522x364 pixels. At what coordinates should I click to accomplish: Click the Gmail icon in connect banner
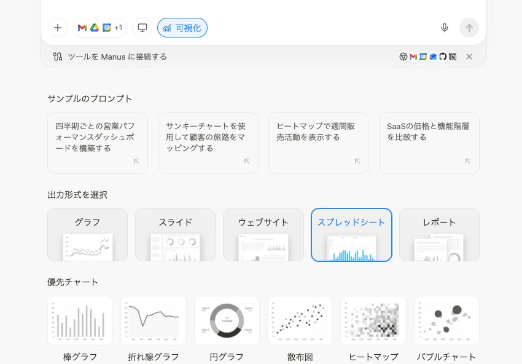[x=413, y=57]
